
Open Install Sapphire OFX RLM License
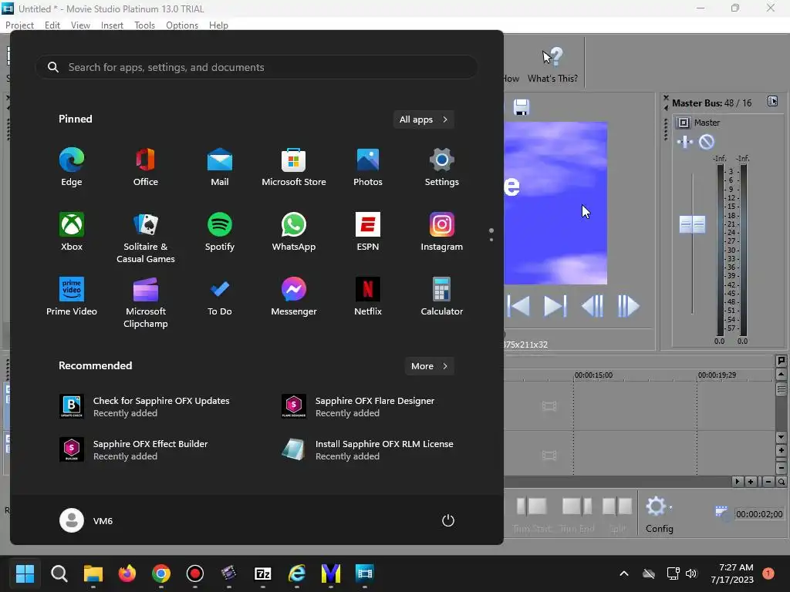(x=368, y=449)
